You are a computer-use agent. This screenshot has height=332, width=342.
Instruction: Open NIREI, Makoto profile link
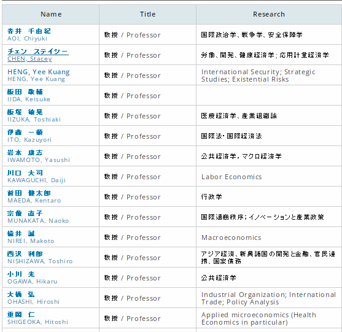click(31, 237)
